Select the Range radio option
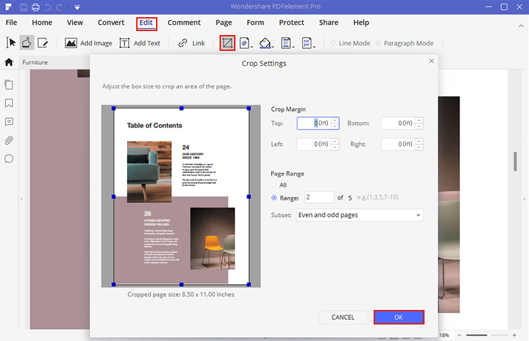This screenshot has height=341, width=529. coord(274,198)
